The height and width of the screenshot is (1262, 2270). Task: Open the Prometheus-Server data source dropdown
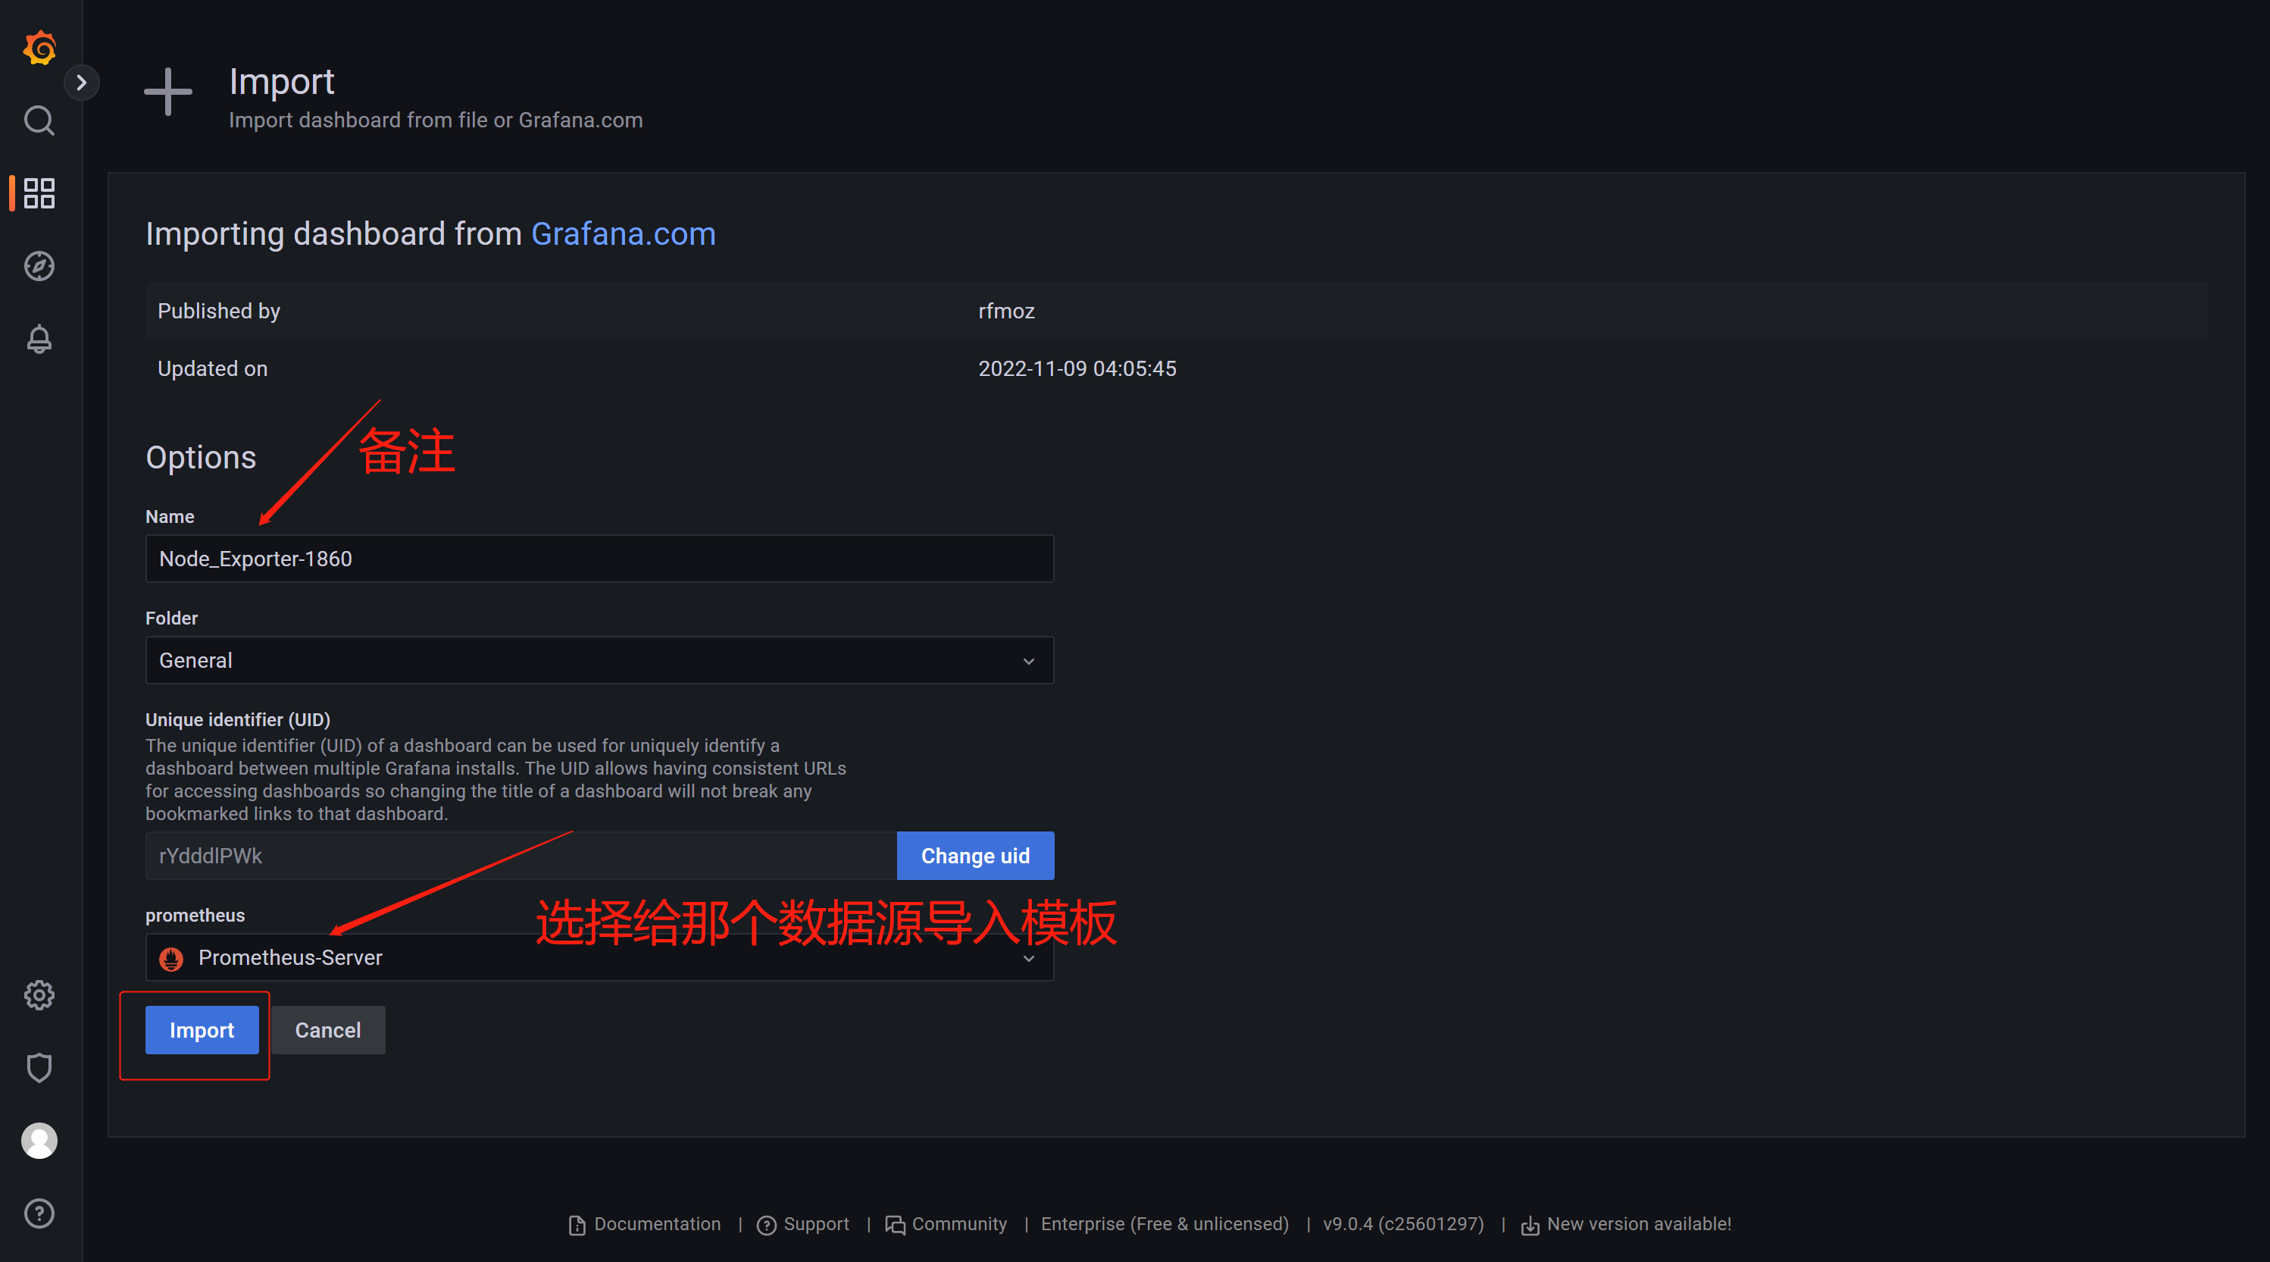pyautogui.click(x=599, y=957)
